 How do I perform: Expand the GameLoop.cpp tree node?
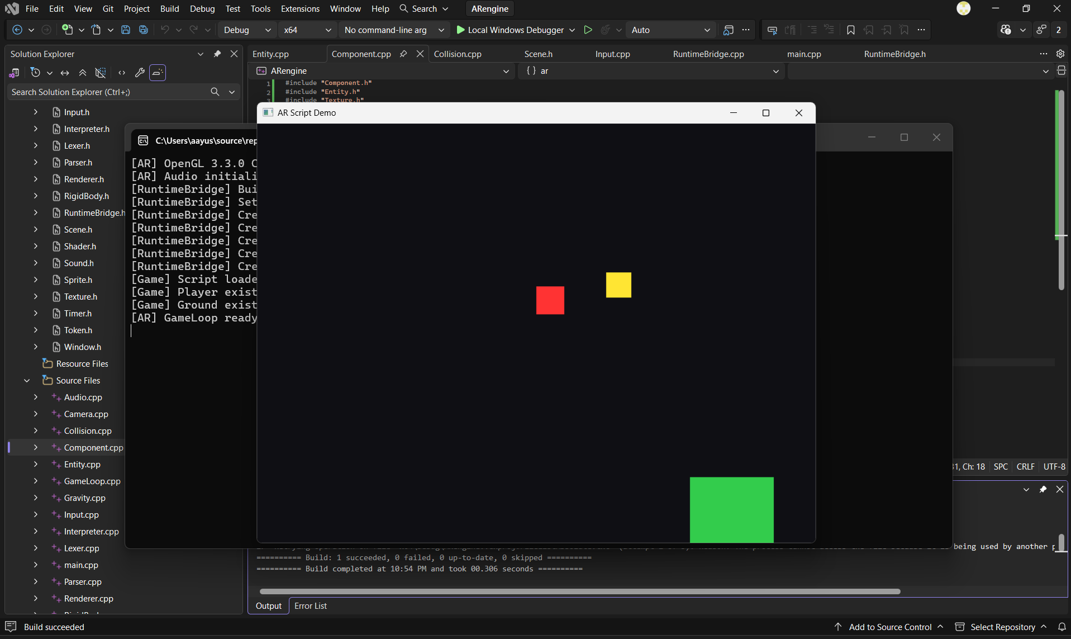pos(36,481)
